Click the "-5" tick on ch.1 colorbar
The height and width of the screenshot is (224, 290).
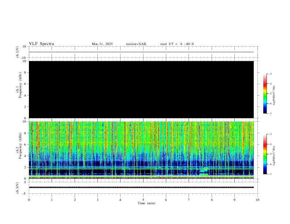pyautogui.click(x=270, y=94)
